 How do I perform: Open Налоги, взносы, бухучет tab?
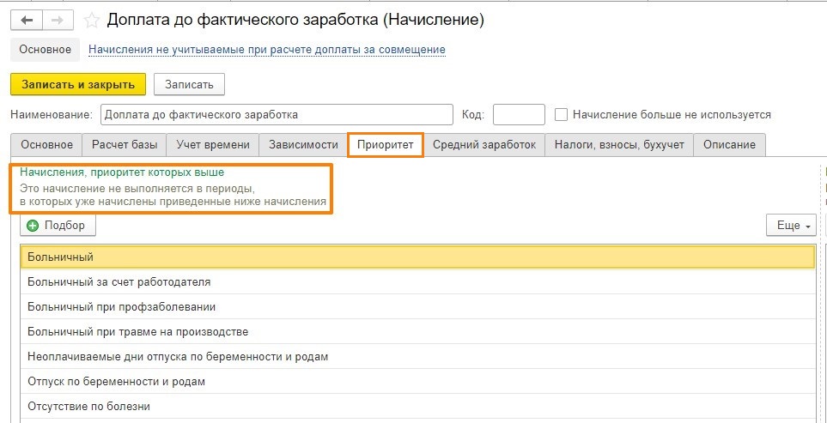619,145
